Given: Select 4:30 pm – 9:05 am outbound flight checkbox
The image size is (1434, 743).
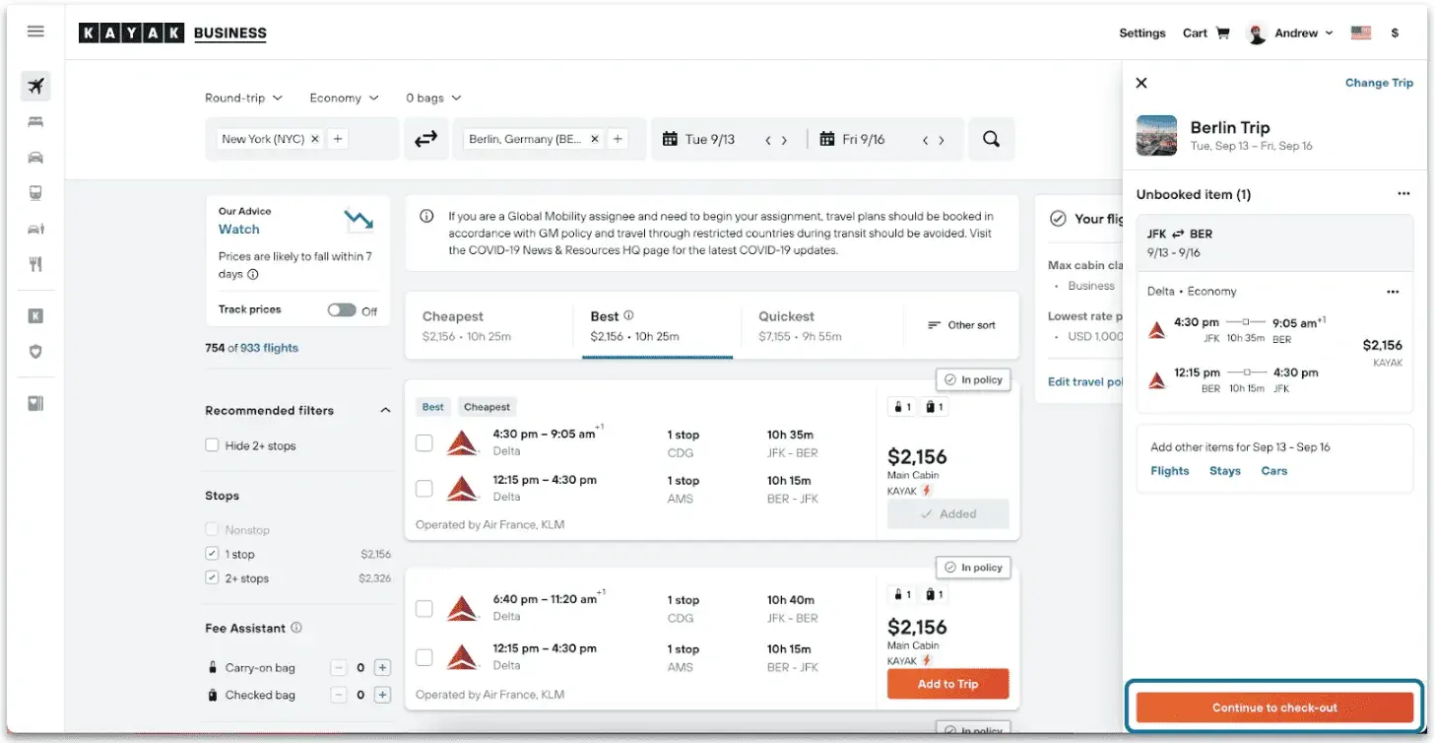Looking at the screenshot, I should [424, 442].
